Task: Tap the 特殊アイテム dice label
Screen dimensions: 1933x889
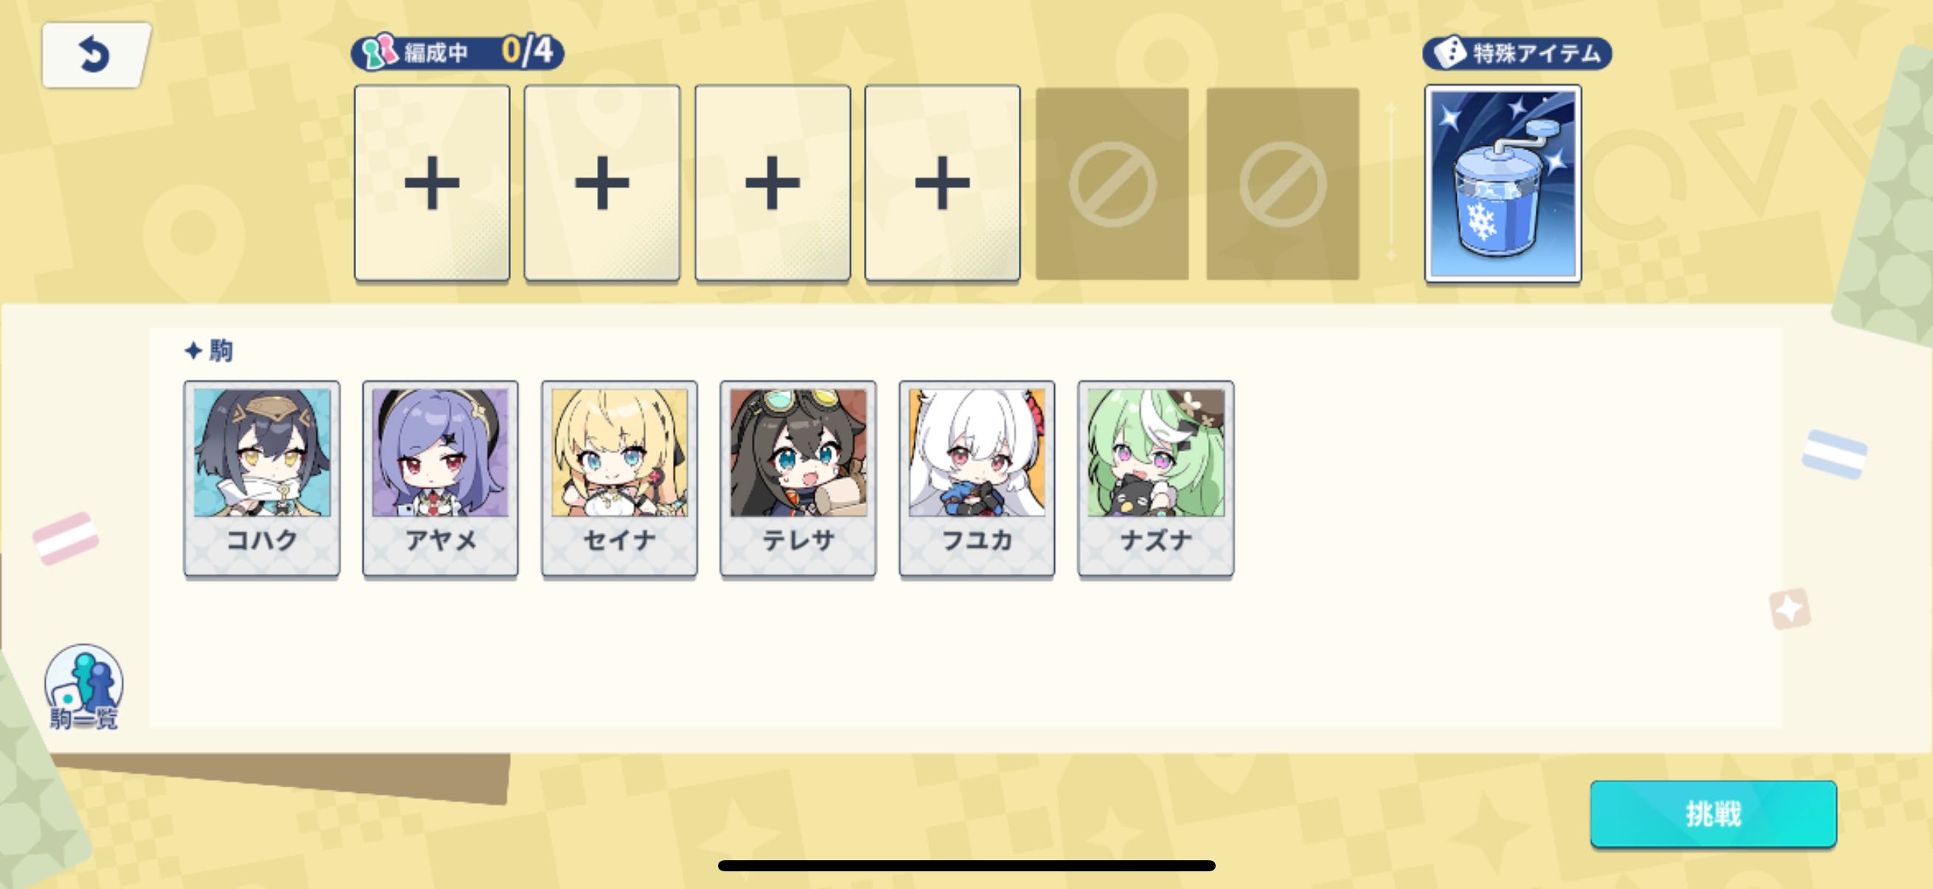Action: (x=1516, y=53)
